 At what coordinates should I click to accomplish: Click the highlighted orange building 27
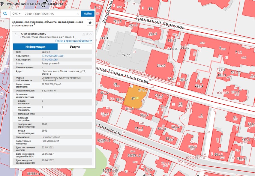pyautogui.click(x=135, y=97)
